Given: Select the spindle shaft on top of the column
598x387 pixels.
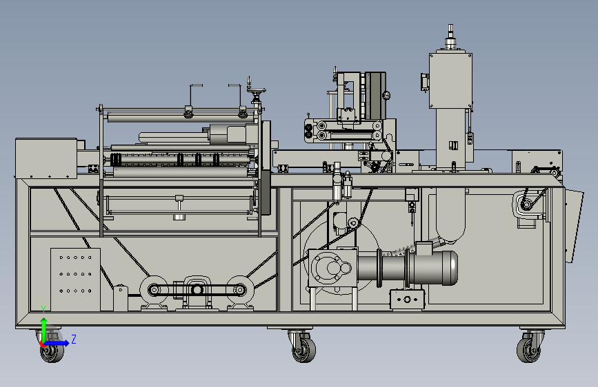Looking at the screenshot, I should point(450,36).
